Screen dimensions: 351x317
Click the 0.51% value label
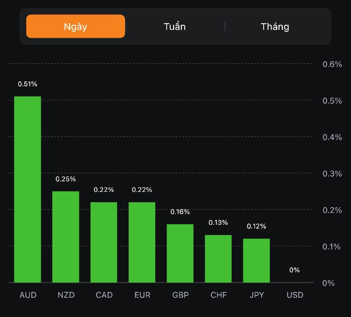click(x=28, y=84)
